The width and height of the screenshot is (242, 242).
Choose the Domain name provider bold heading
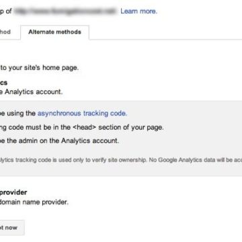coord(13,192)
